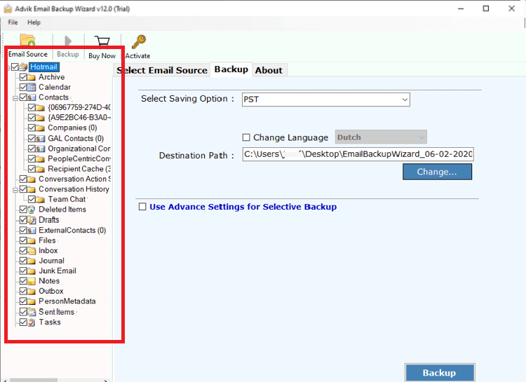Screen dimensions: 526x382
Task: Click the Contacts card icon
Action: [x=32, y=97]
